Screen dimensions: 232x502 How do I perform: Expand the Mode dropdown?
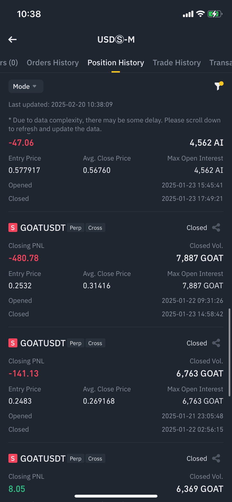(26, 86)
